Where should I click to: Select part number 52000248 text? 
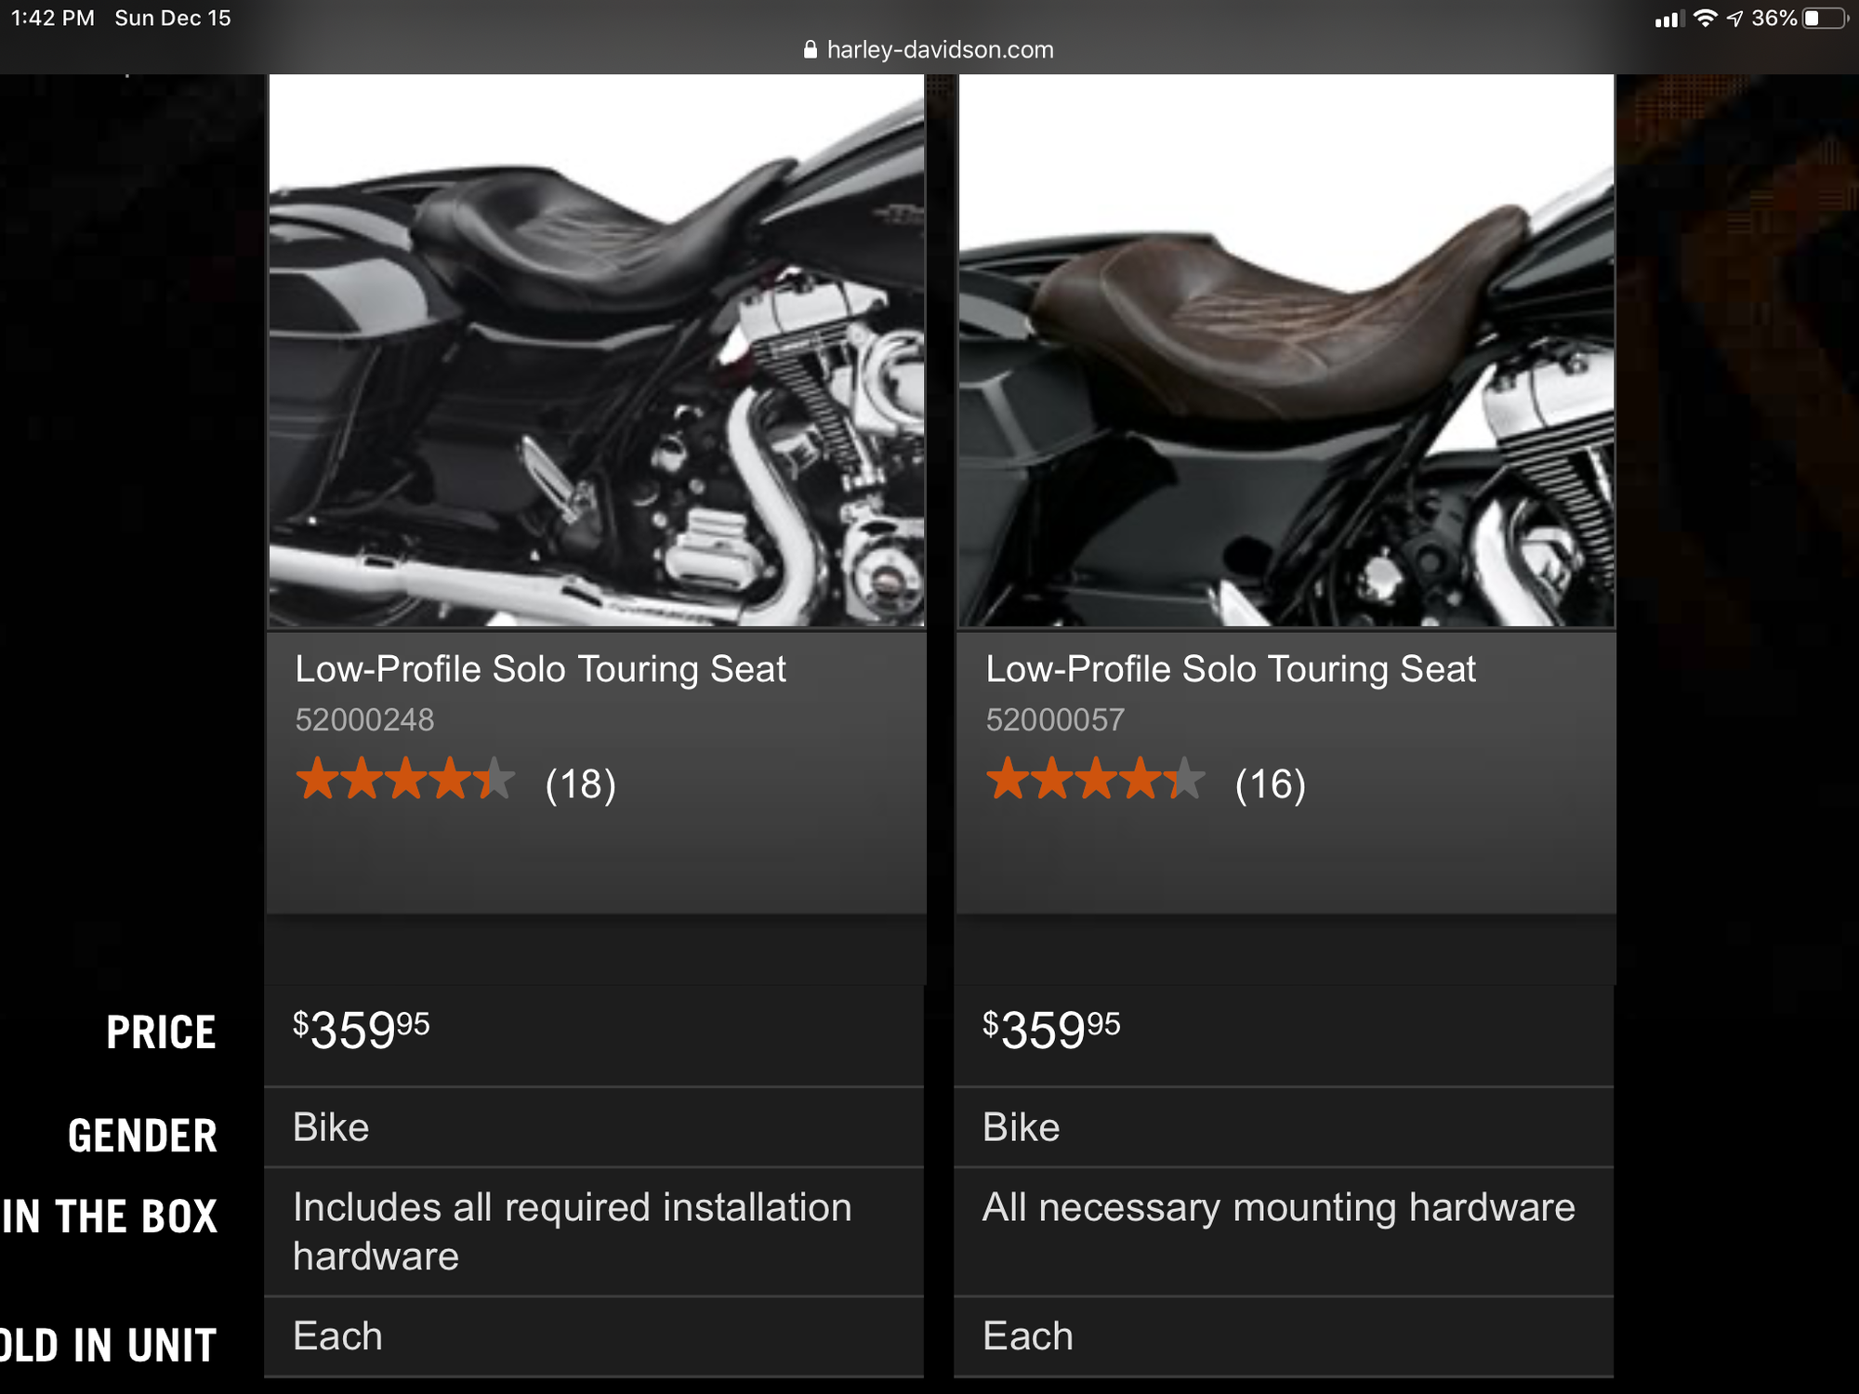click(x=364, y=720)
